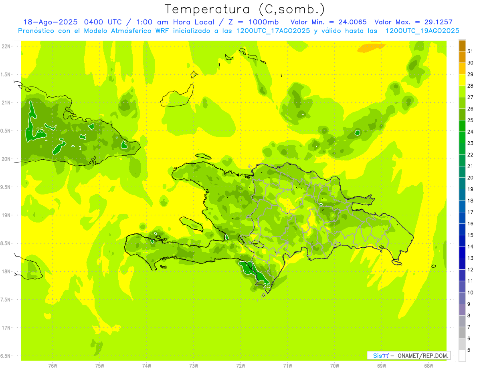The image size is (481, 371).
Task: Click the '28' value on the color scale
Action: coord(470,86)
